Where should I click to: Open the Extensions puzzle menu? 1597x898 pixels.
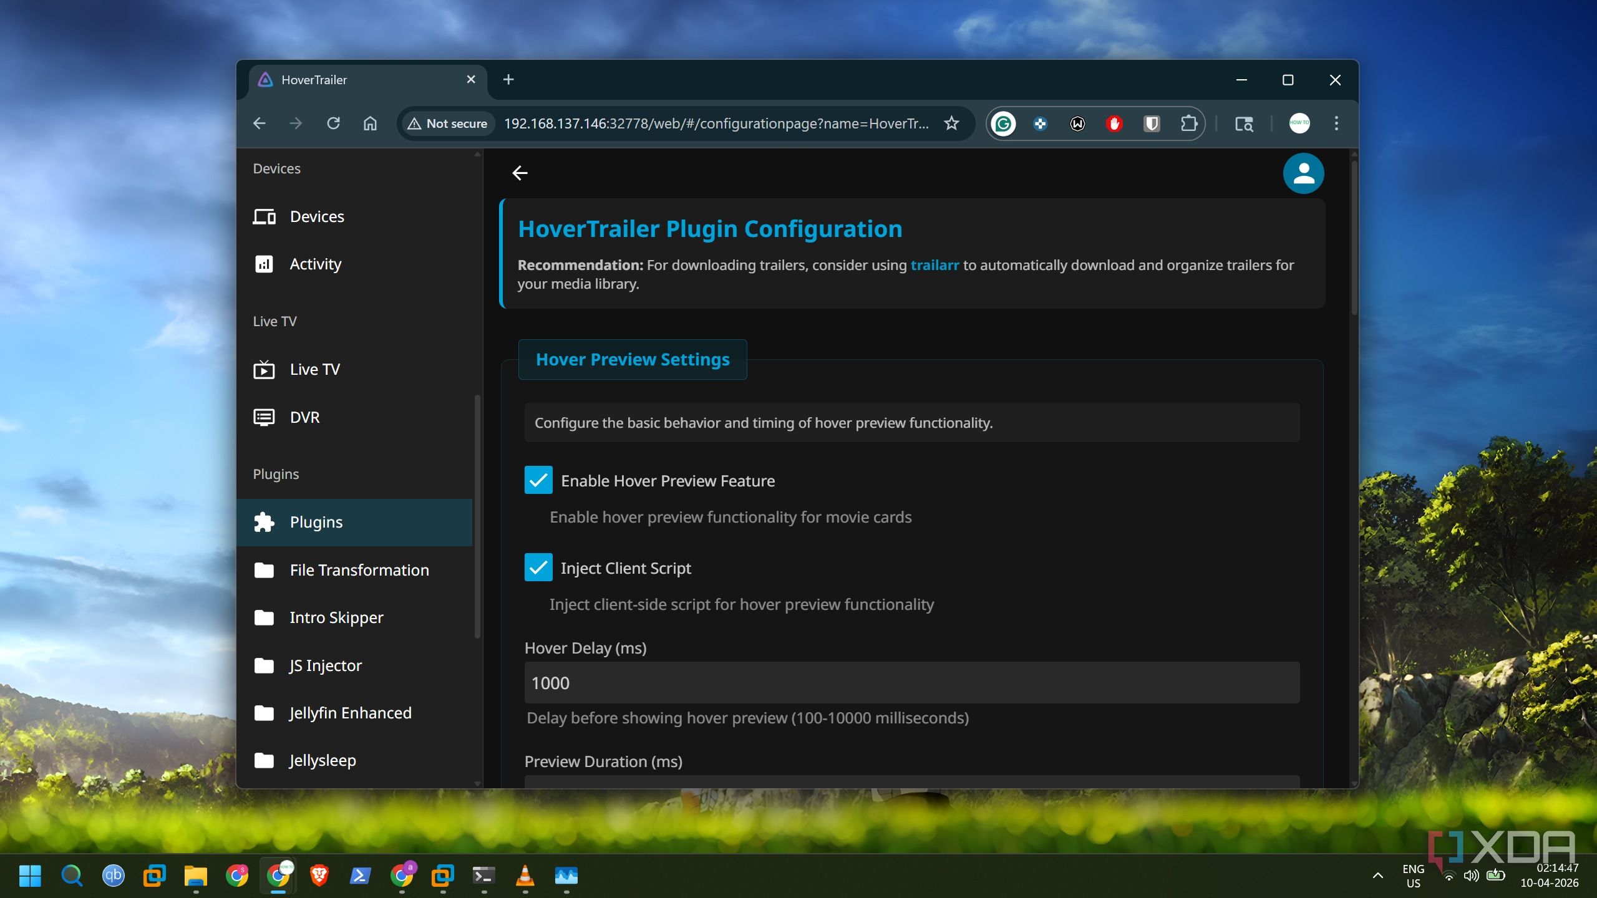(1189, 123)
